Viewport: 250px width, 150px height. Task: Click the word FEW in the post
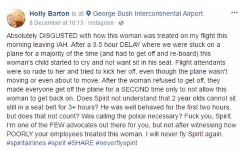tap(57, 125)
